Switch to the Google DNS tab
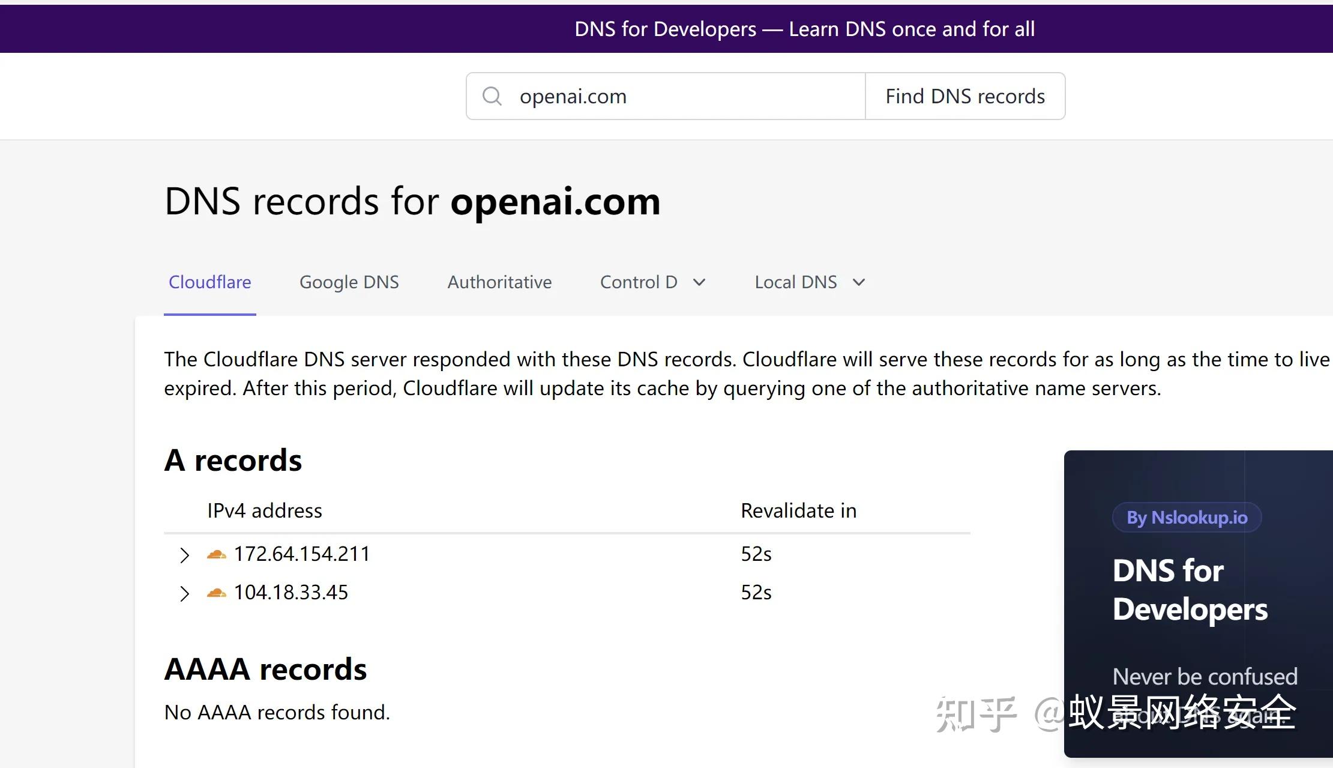The width and height of the screenshot is (1333, 768). (349, 282)
